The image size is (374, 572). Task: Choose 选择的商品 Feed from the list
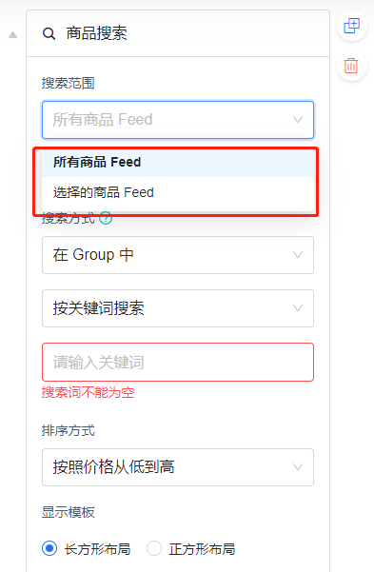pos(178,192)
